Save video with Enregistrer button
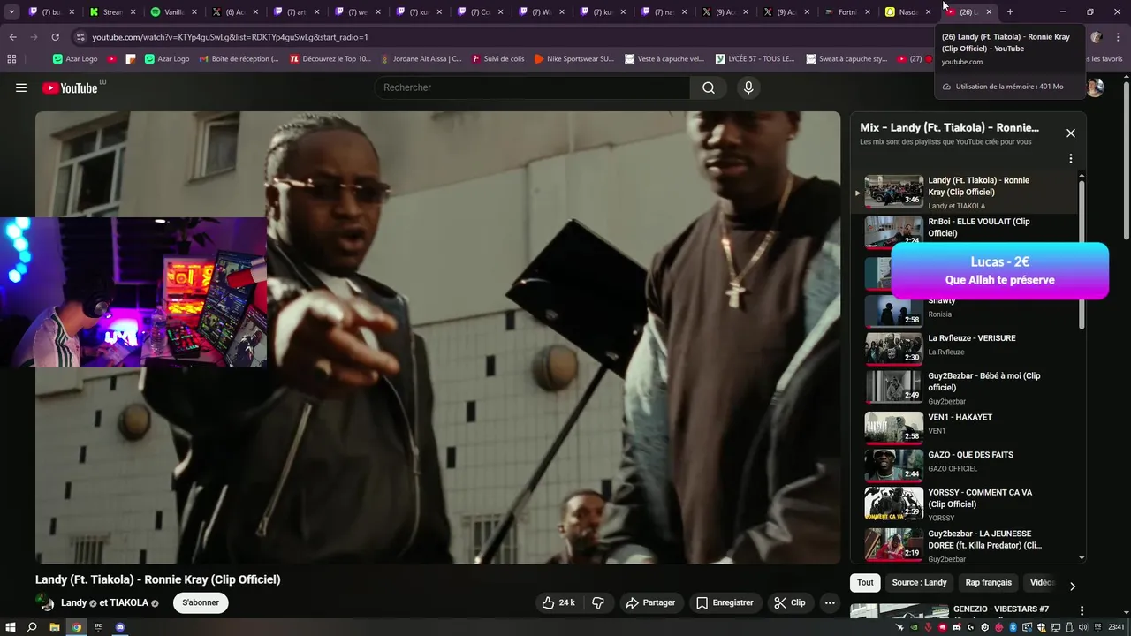 [x=725, y=602]
